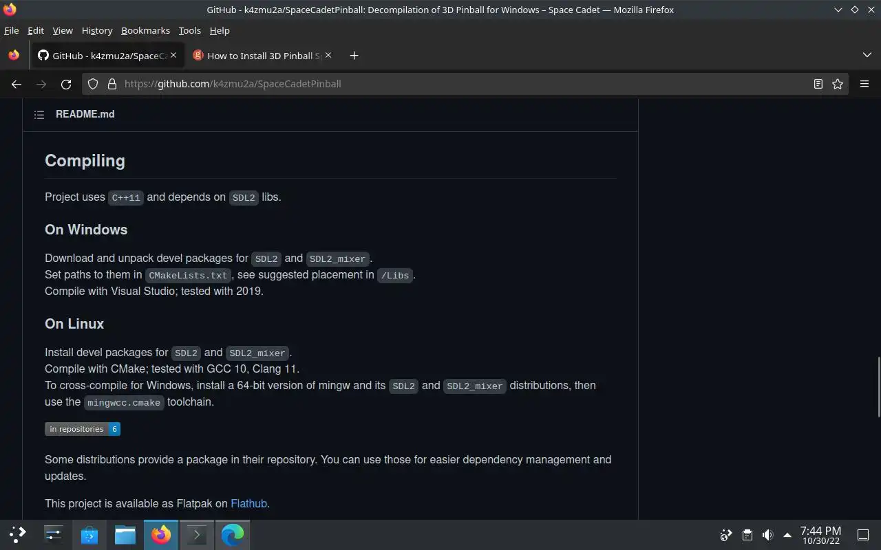Click the C++11 code text
The image size is (881, 550).
(x=126, y=198)
